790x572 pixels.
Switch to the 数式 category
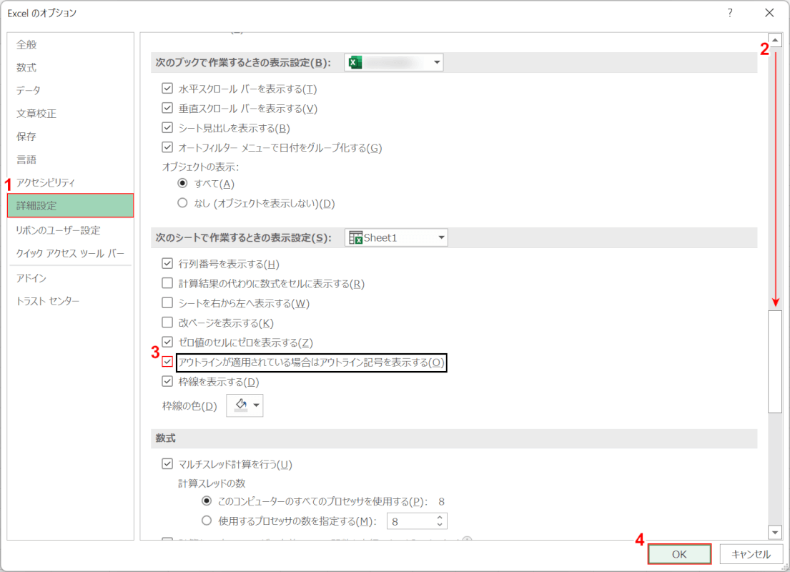click(26, 68)
